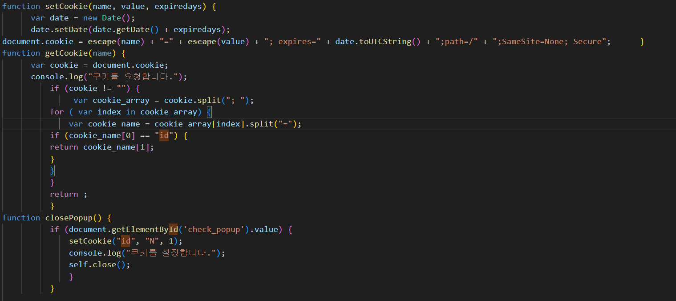Select the ";path=/" string literal

[454, 41]
